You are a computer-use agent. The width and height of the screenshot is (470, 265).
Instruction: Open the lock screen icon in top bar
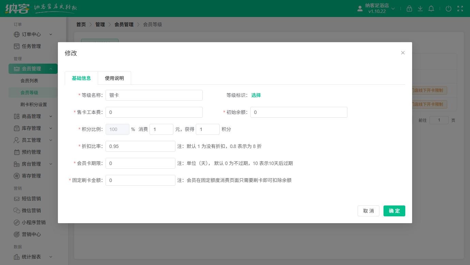tap(409, 9)
